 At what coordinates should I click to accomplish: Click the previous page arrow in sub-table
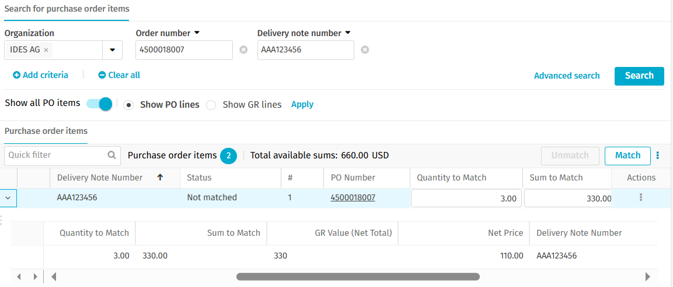coord(19,277)
